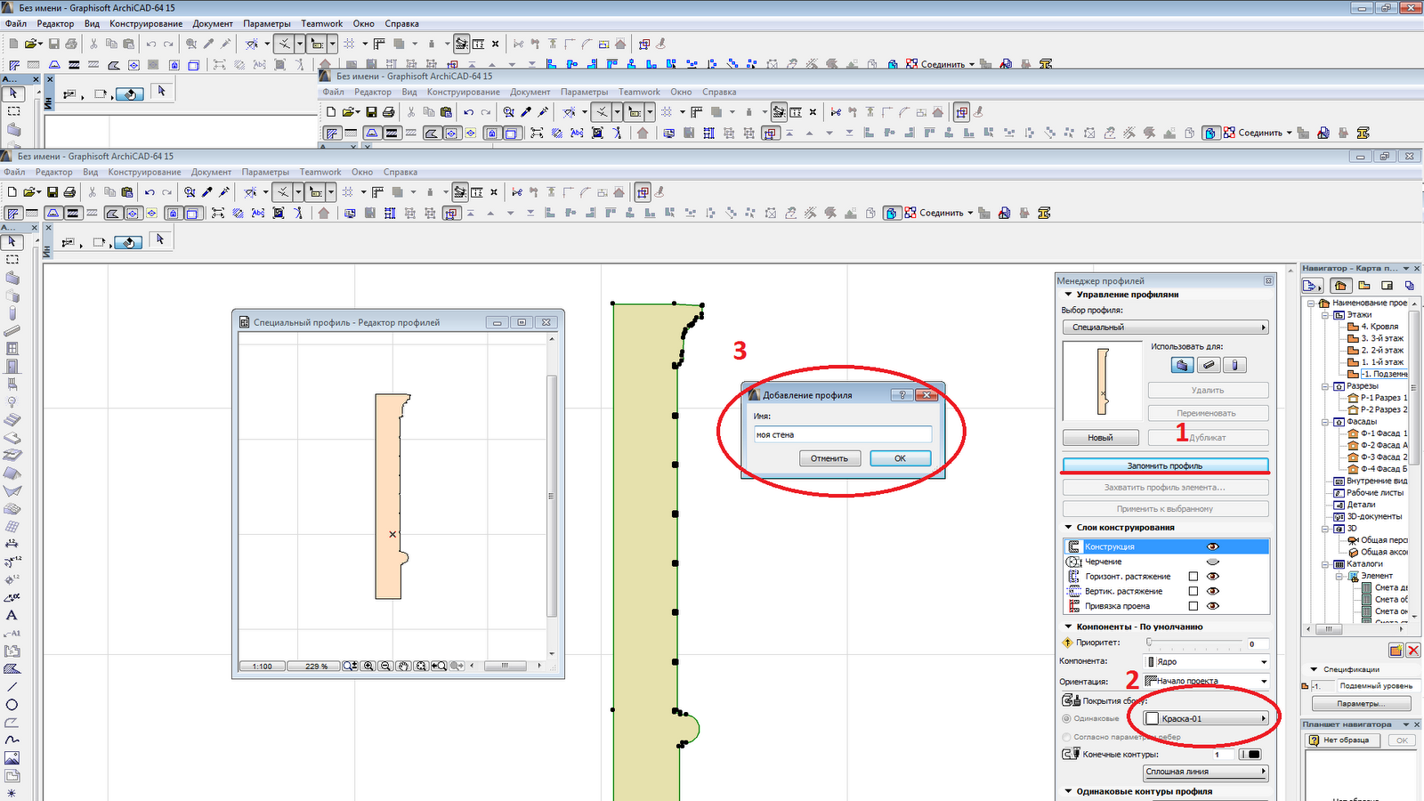1424x801 pixels.
Task: Click the Приоритет slider track
Action: click(1194, 643)
